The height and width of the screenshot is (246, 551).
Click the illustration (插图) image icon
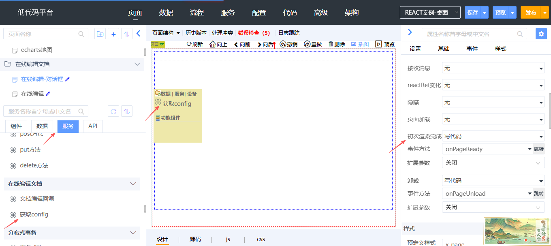354,44
